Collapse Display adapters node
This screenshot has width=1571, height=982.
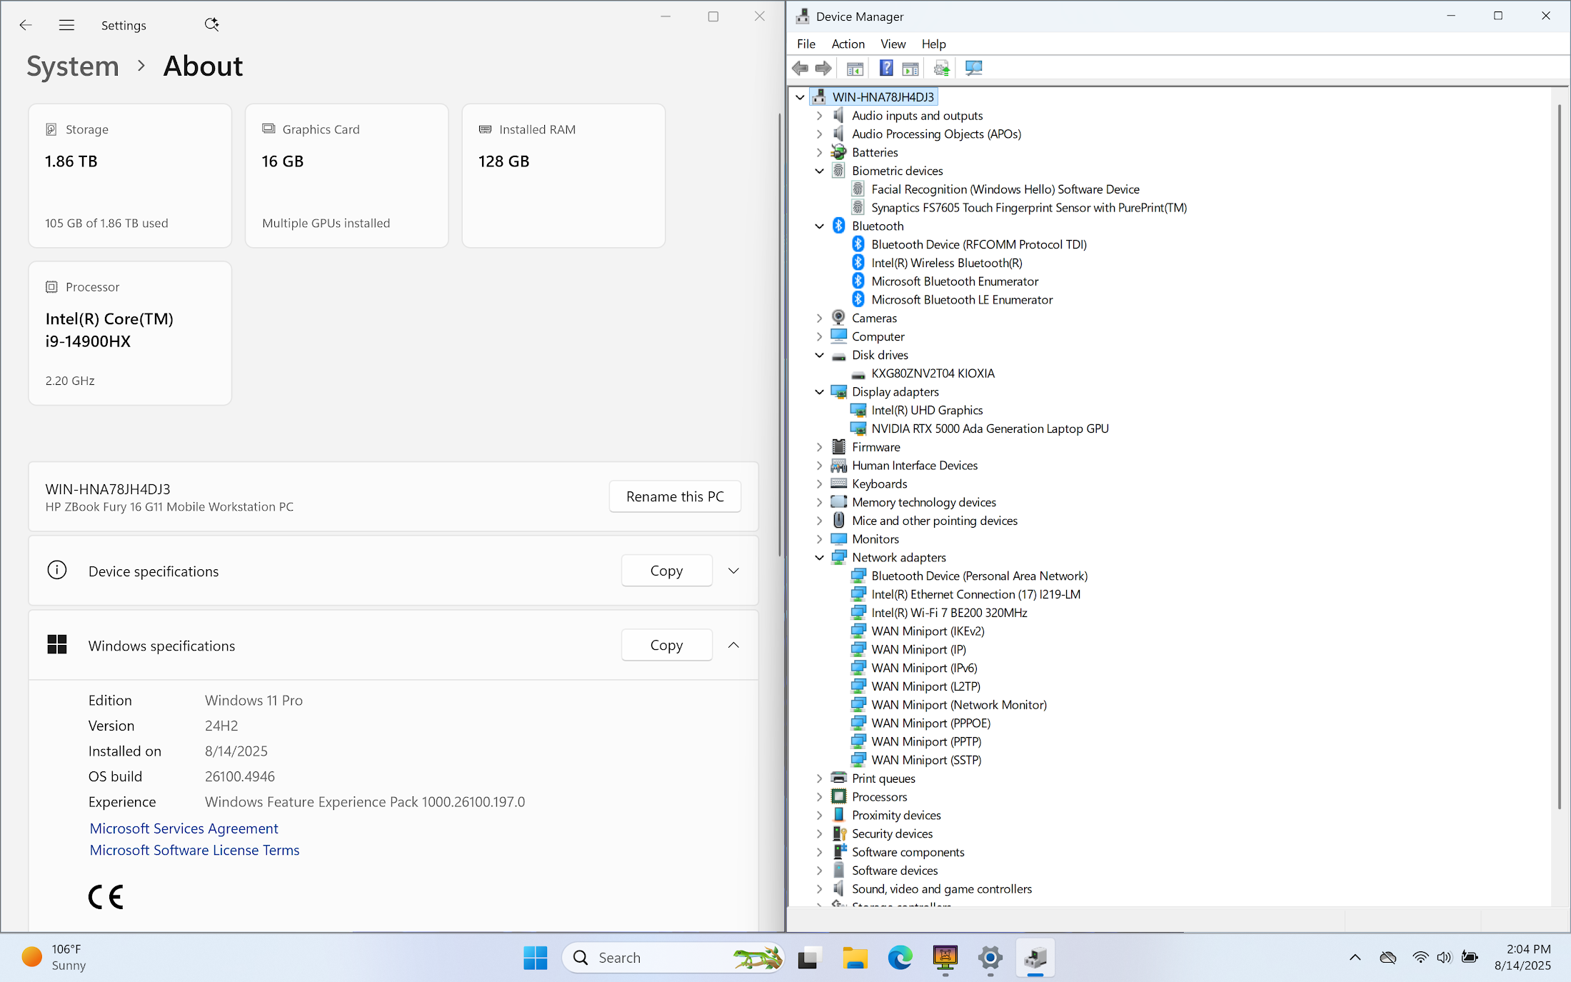(819, 392)
